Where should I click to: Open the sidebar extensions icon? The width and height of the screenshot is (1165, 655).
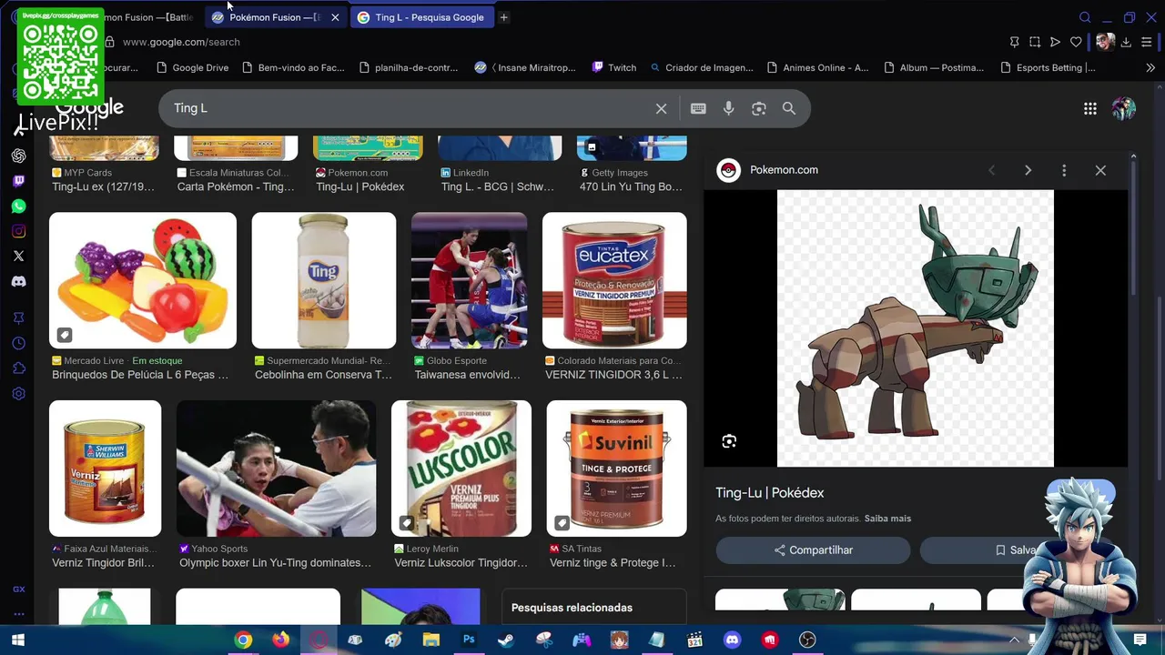click(x=18, y=368)
